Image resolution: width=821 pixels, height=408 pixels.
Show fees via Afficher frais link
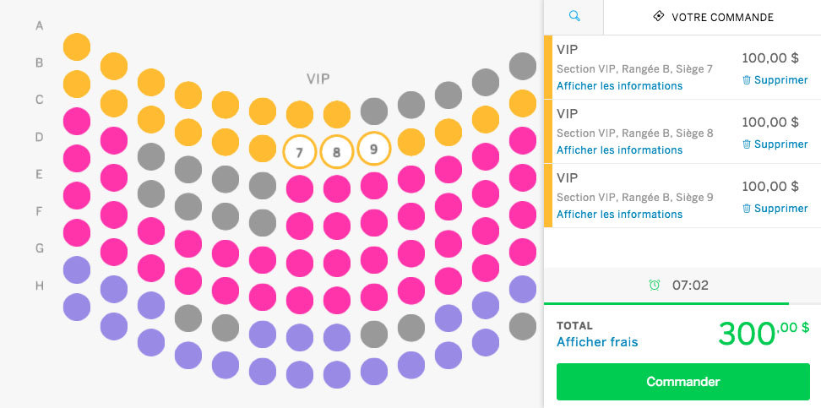(597, 342)
